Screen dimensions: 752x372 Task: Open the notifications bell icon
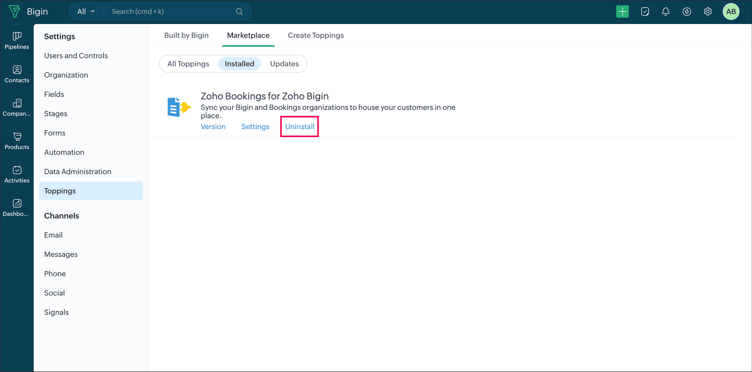(665, 12)
